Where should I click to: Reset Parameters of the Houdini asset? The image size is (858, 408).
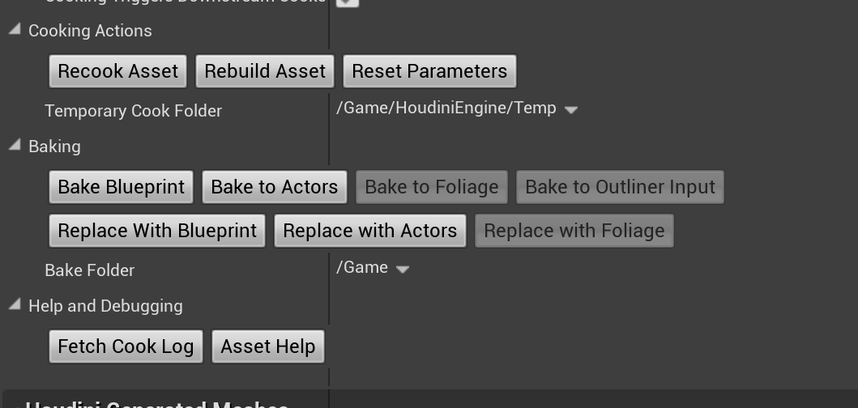429,71
